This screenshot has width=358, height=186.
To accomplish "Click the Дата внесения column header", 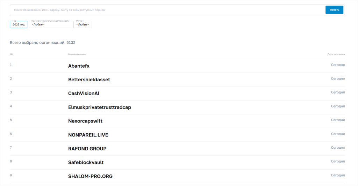I will (x=336, y=54).
